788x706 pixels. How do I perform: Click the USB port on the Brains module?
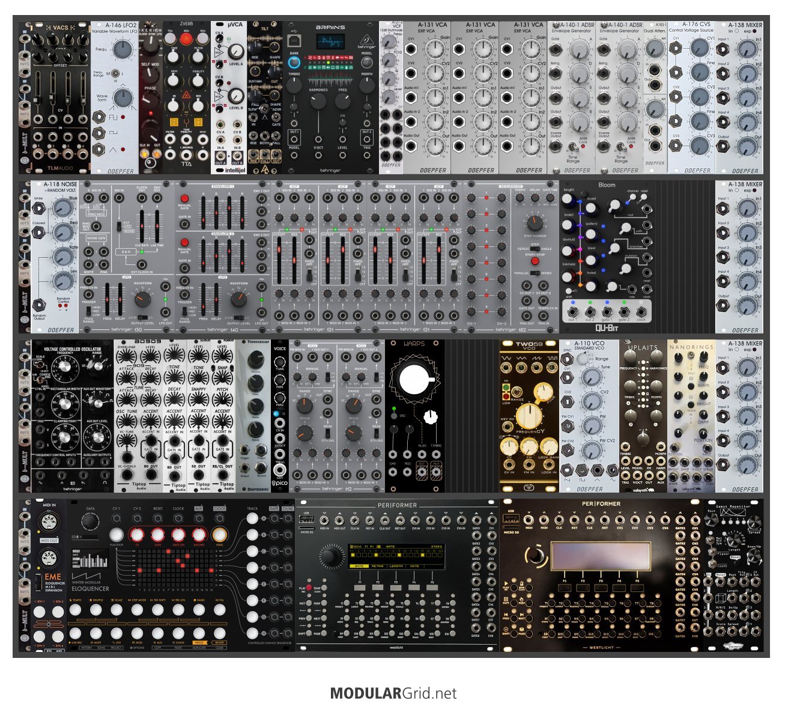point(294,41)
